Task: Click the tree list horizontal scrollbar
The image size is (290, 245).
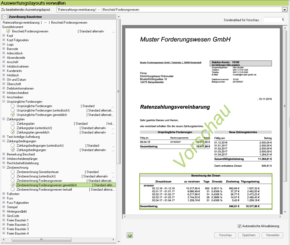Action: coord(41,240)
